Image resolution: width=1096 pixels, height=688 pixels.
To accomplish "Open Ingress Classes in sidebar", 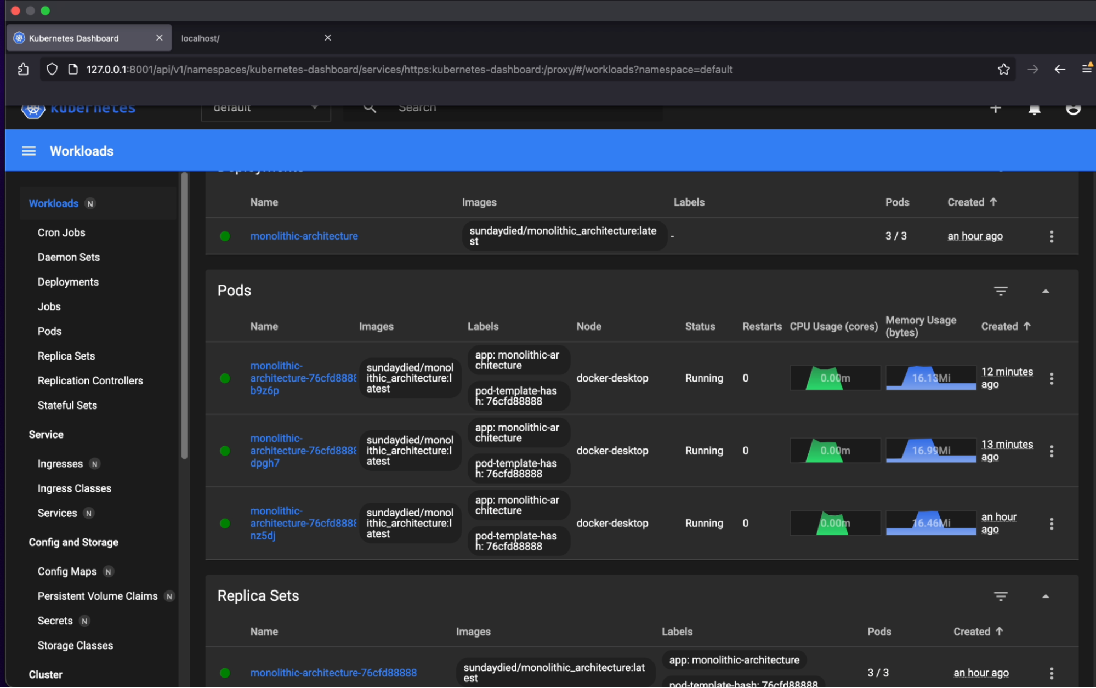I will click(74, 488).
